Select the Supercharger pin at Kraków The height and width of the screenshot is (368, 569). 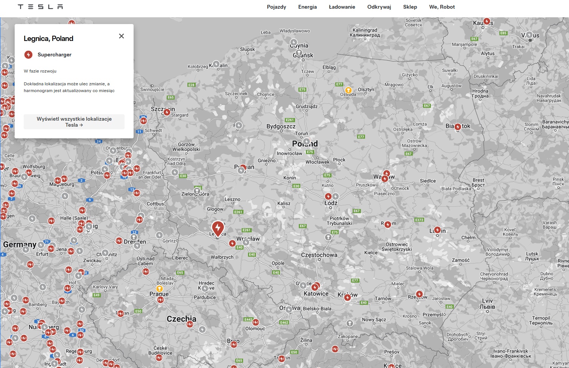click(x=348, y=297)
